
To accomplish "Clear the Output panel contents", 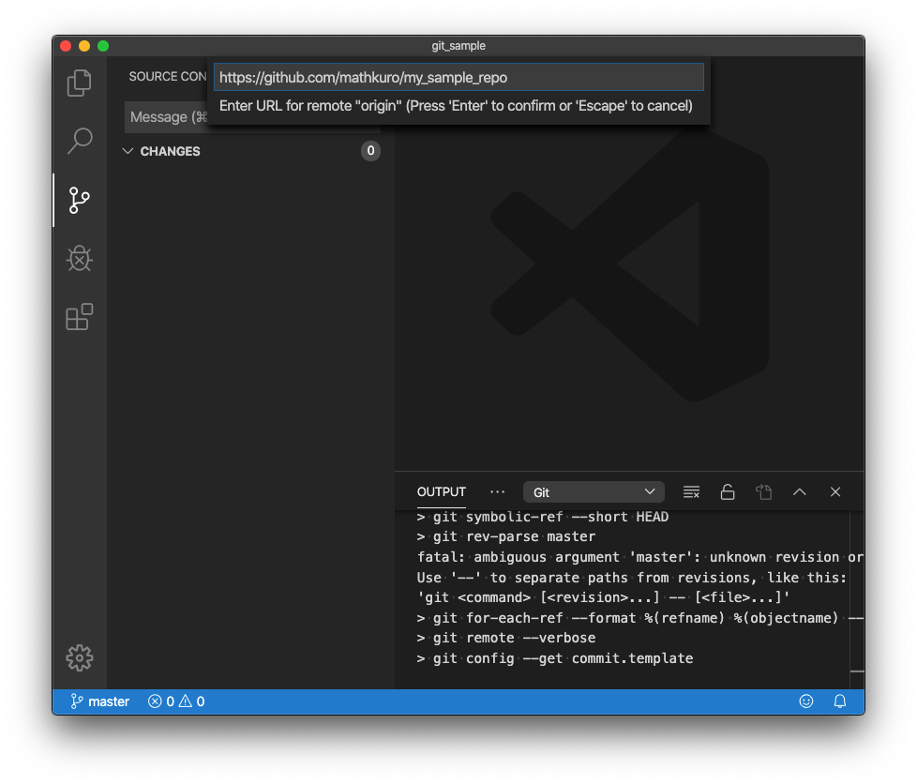I will point(691,492).
